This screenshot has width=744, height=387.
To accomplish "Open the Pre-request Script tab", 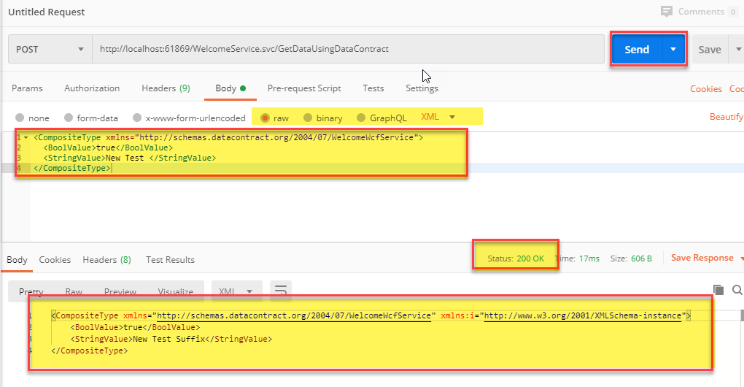I will [x=304, y=88].
